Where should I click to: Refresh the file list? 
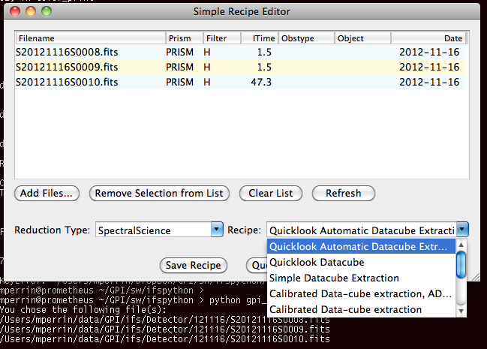[x=343, y=193]
